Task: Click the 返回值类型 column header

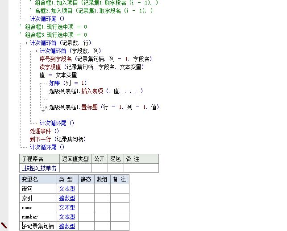Action: click(x=75, y=159)
